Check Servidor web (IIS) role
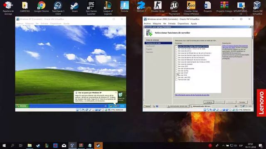The width and height of the screenshot is (266, 149). (176, 77)
